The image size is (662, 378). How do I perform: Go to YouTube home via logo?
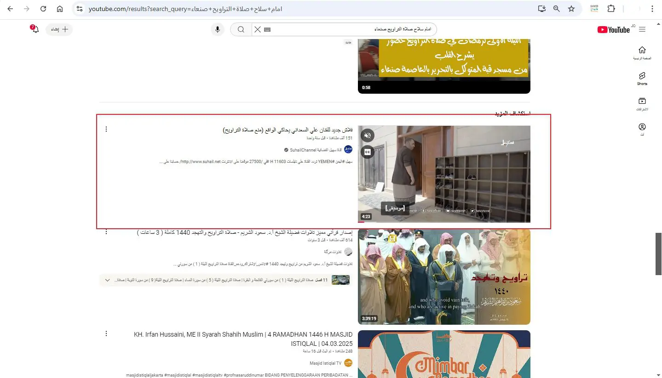614,29
